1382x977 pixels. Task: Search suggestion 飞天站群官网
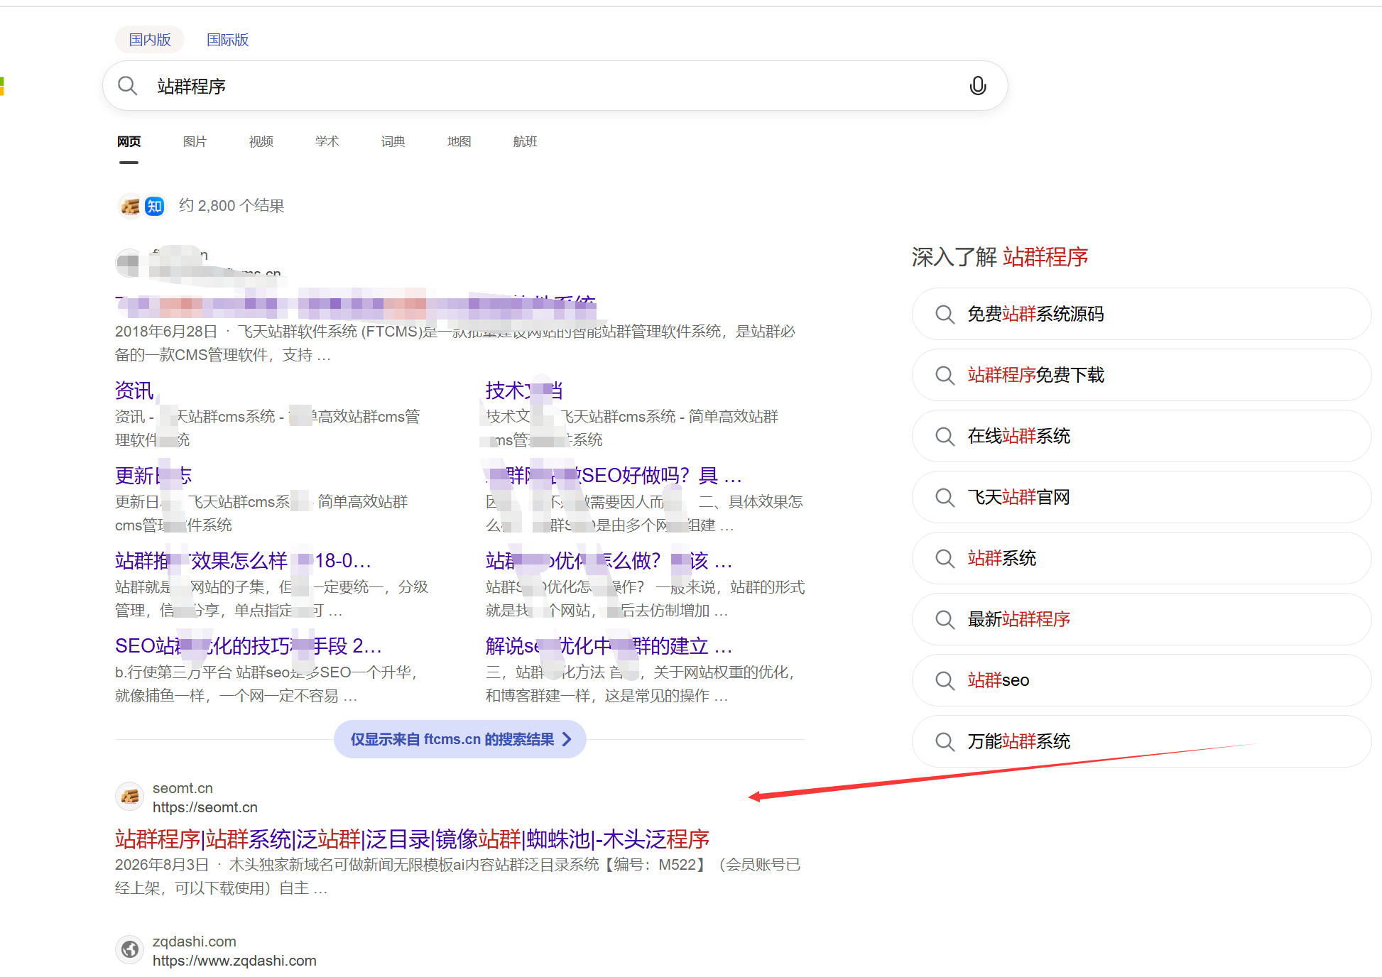(1141, 497)
